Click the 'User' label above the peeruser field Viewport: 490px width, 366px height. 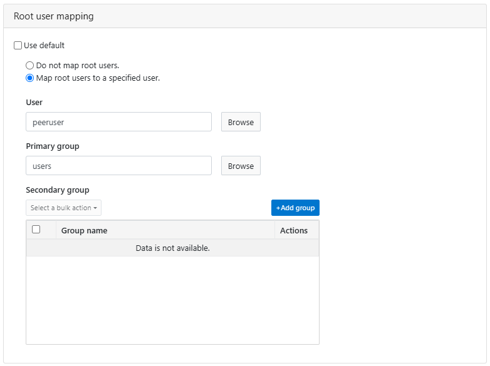[x=34, y=102]
